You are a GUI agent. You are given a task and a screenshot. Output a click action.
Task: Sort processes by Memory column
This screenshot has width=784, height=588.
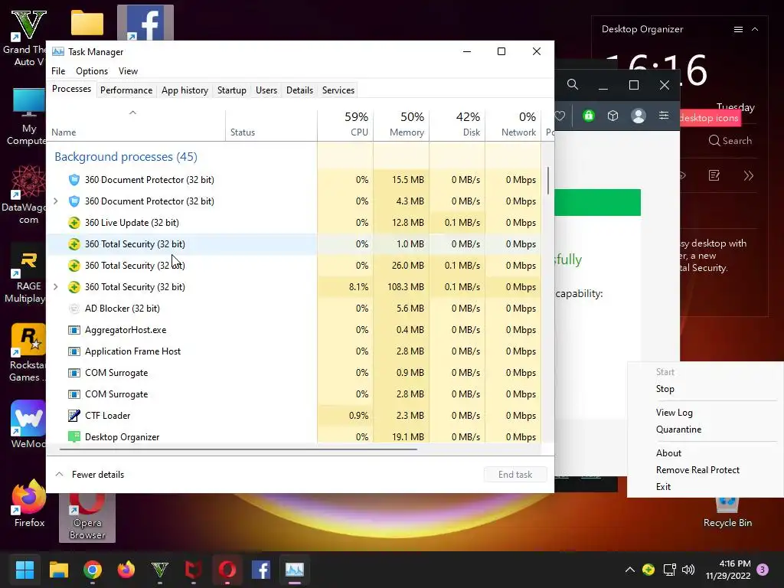[401, 124]
